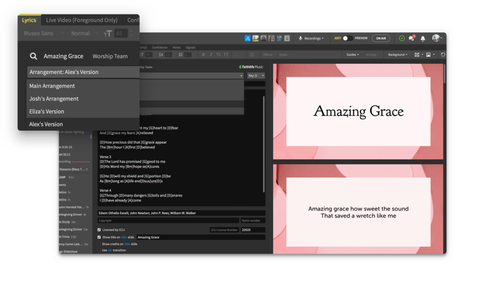The width and height of the screenshot is (479, 287).
Task: Enable Show credits on title slide
Action: (x=99, y=244)
